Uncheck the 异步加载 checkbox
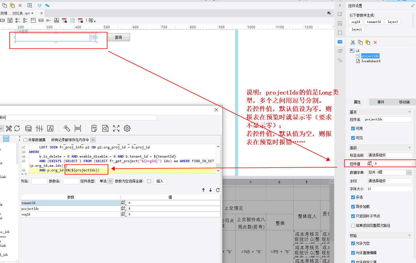 click(353, 207)
